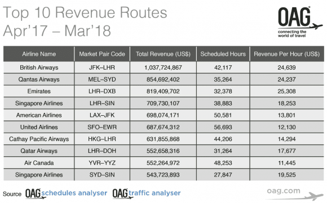Click revenue value 698,074,171
The image size is (327, 203).
coord(163,115)
